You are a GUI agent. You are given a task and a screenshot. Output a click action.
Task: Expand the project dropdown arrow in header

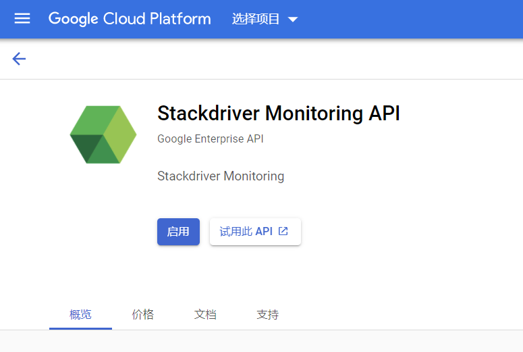pos(293,20)
